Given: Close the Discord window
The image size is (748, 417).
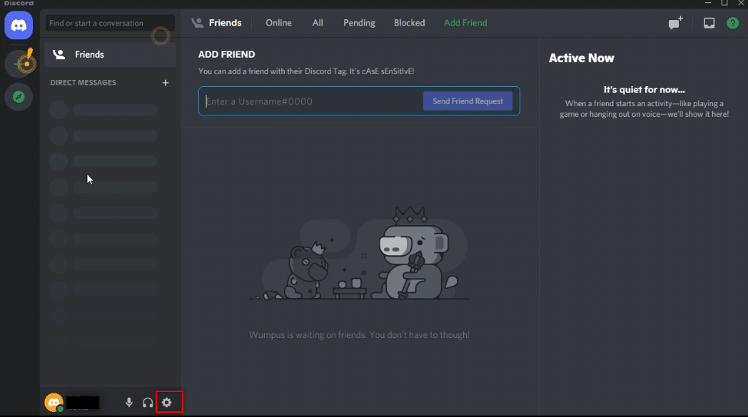Looking at the screenshot, I should 741,3.
